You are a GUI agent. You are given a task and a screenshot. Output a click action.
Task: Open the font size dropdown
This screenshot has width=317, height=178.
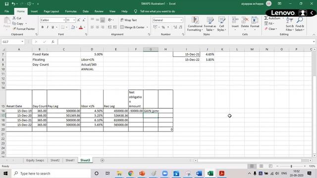pos(74,20)
